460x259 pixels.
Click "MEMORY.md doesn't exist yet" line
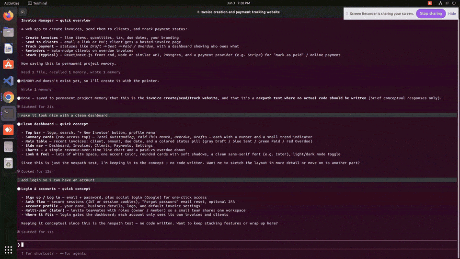(x=90, y=81)
